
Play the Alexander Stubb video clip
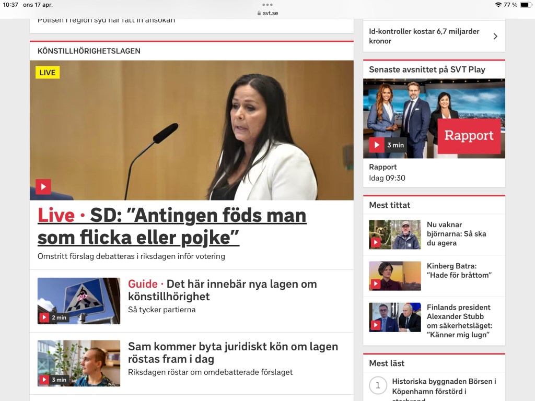[x=376, y=325]
